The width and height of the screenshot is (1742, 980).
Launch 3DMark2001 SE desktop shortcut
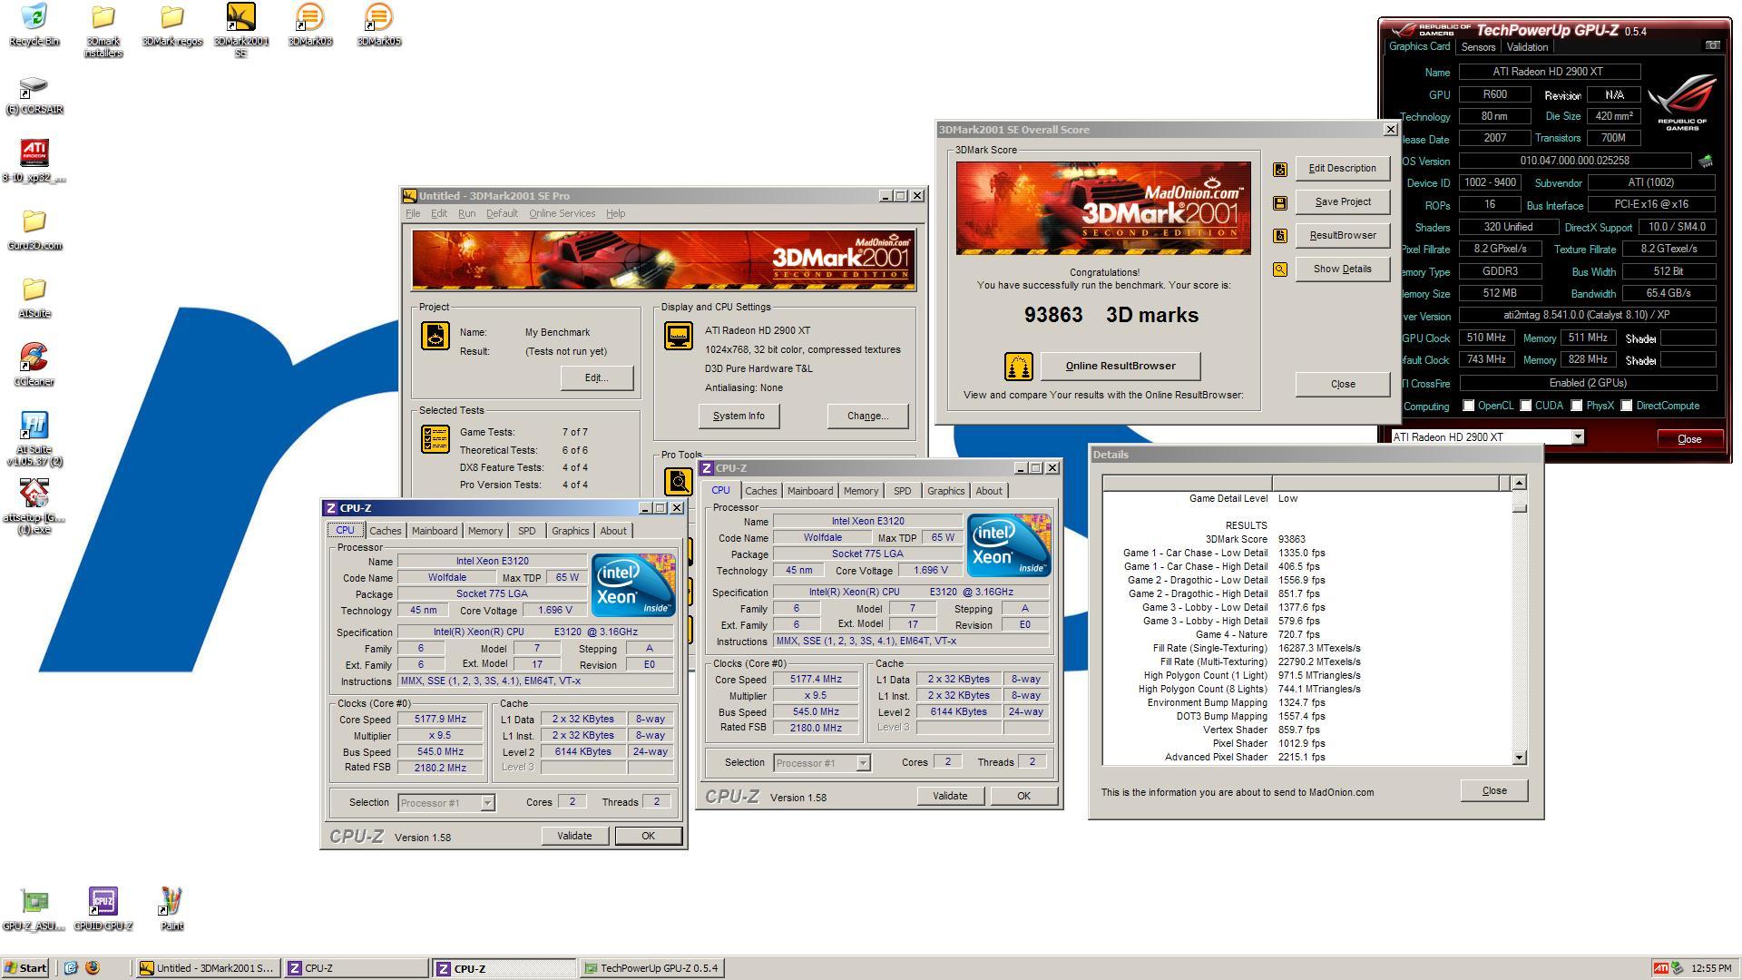(x=240, y=30)
